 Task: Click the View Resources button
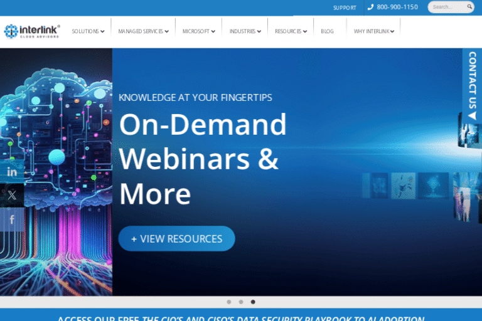(176, 239)
